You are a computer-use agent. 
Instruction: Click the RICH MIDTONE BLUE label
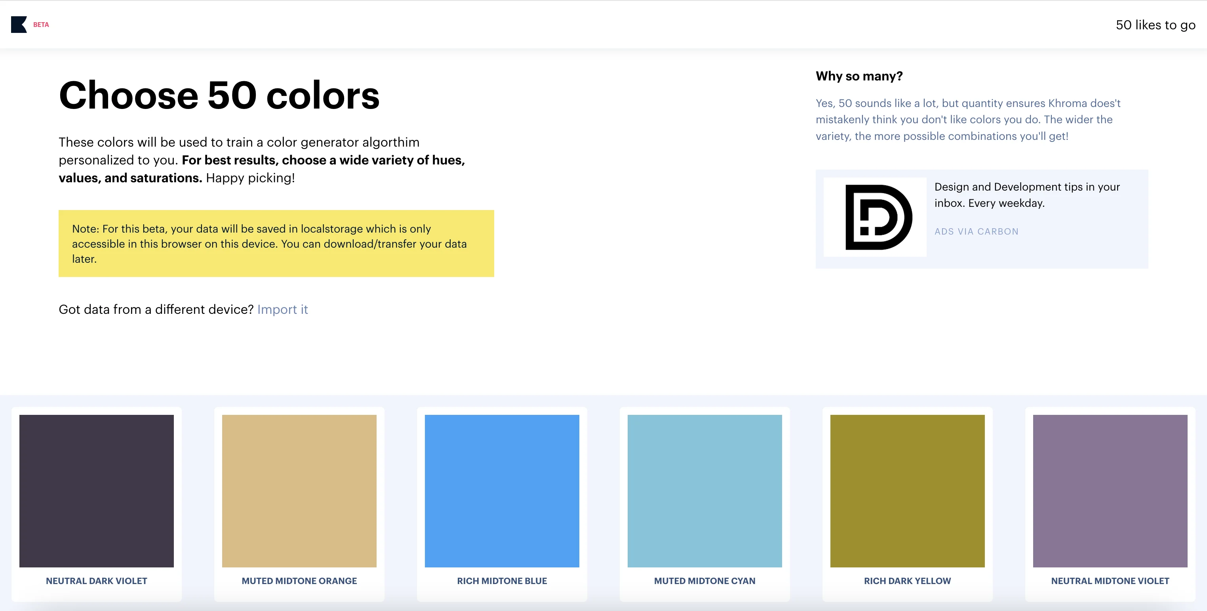pos(502,580)
